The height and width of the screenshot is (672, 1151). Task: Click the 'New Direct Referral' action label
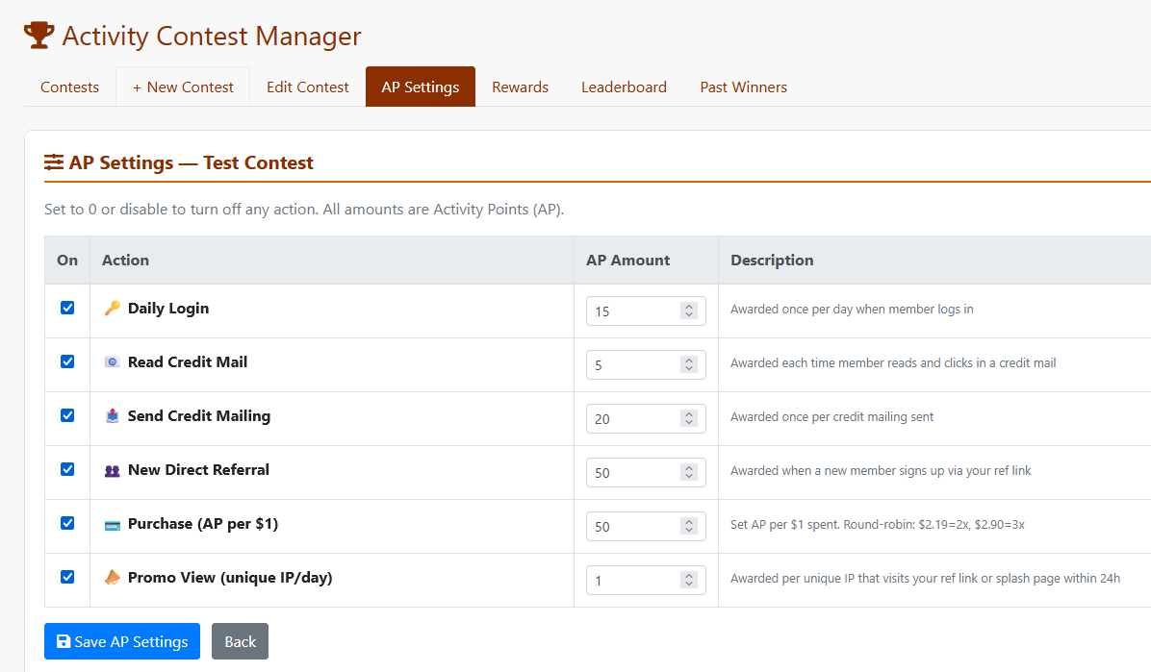coord(198,469)
